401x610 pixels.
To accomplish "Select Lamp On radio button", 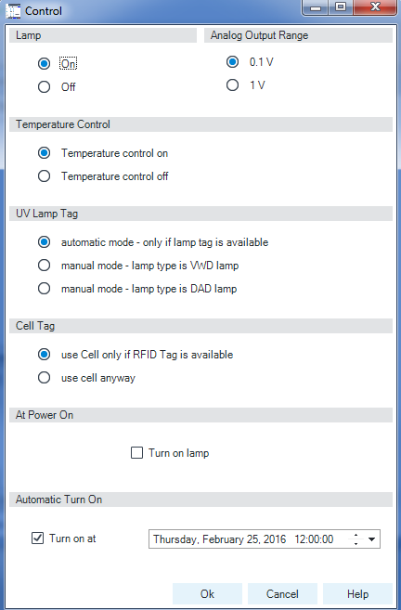I will click(x=44, y=63).
